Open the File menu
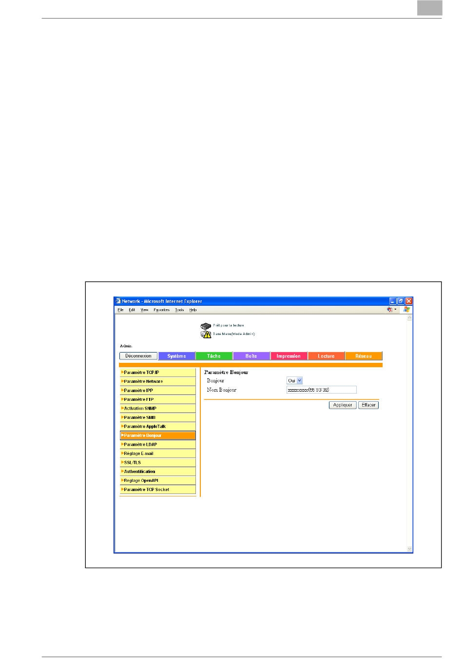Screen dimensions: 463x672 tap(120, 310)
